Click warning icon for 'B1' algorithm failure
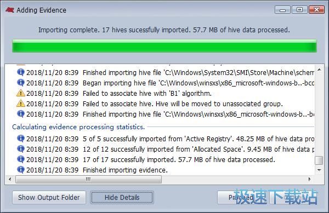Viewport: 329px width, 213px height. coord(21,93)
